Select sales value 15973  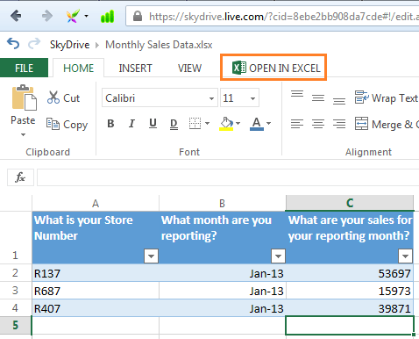pos(350,291)
